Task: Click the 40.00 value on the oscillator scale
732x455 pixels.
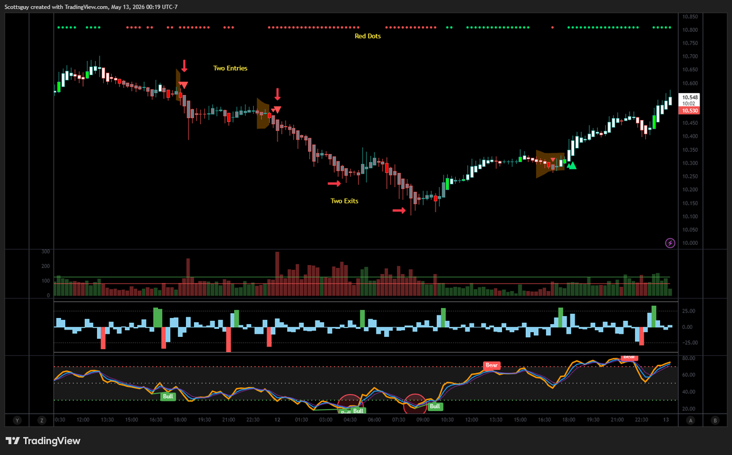Action: (689, 392)
